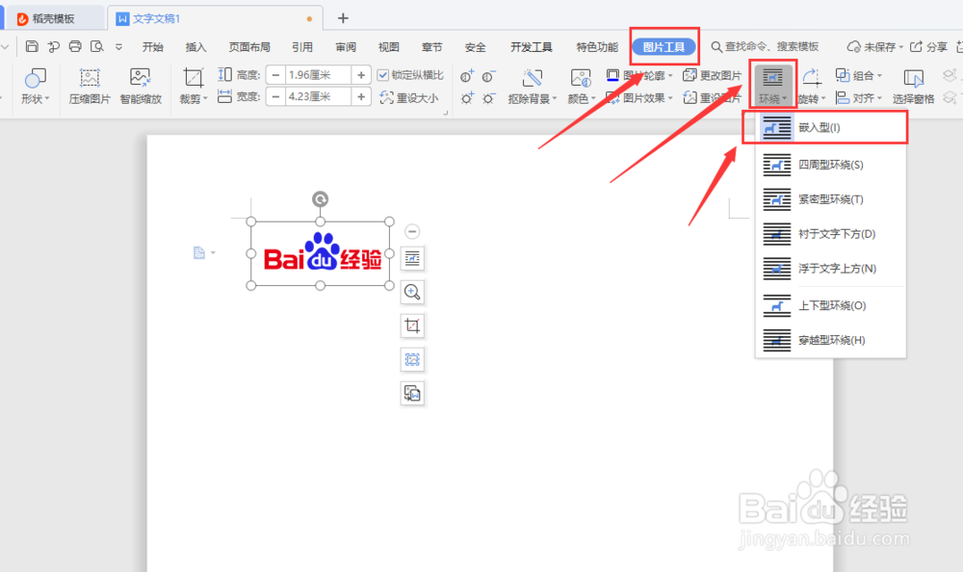Click floating image convert icon beside image
The width and height of the screenshot is (963, 572).
[412, 393]
